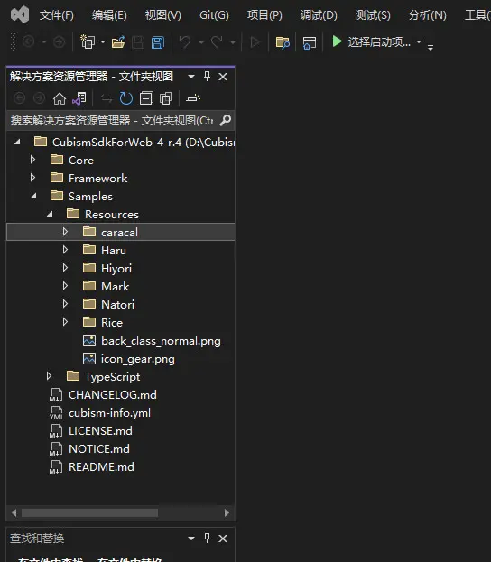Expand the Rice folder
The height and width of the screenshot is (562, 491).
[x=65, y=321]
